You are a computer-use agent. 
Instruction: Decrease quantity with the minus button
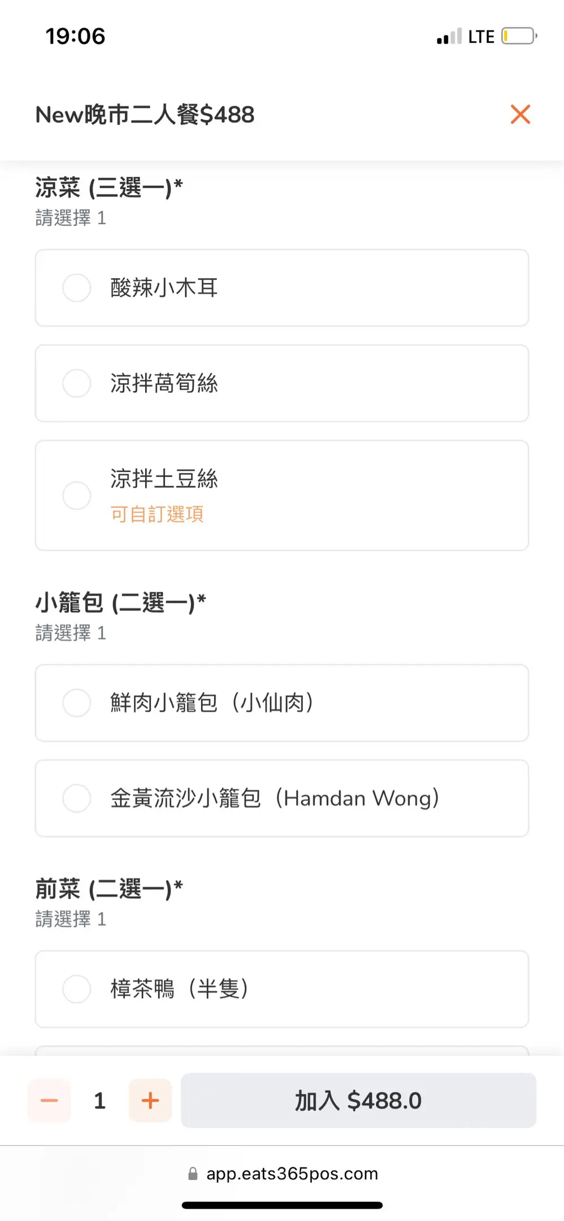pyautogui.click(x=50, y=1100)
